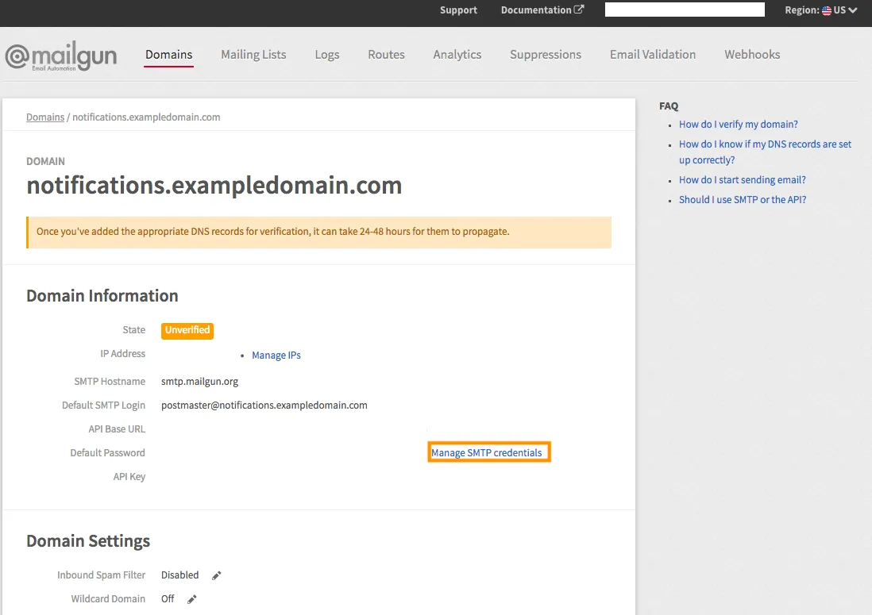This screenshot has height=615, width=872.
Task: Open the Webhooks tab
Action: pos(751,55)
